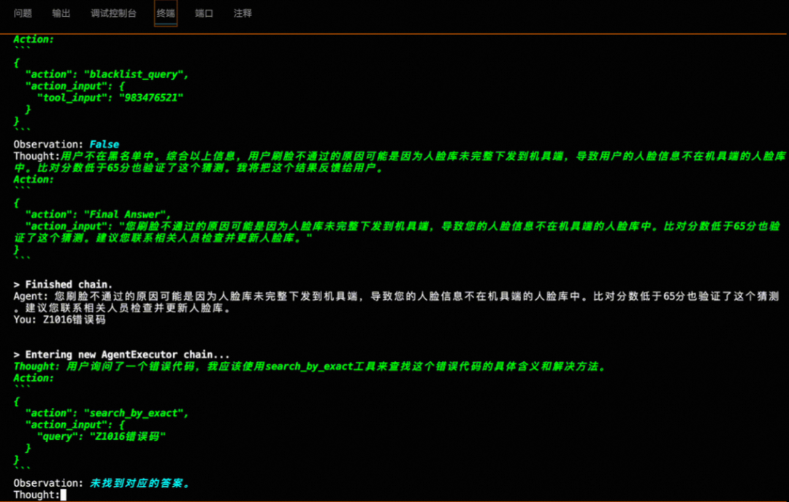Select the 终端 tab
Viewport: 789px width, 502px height.
tap(166, 14)
